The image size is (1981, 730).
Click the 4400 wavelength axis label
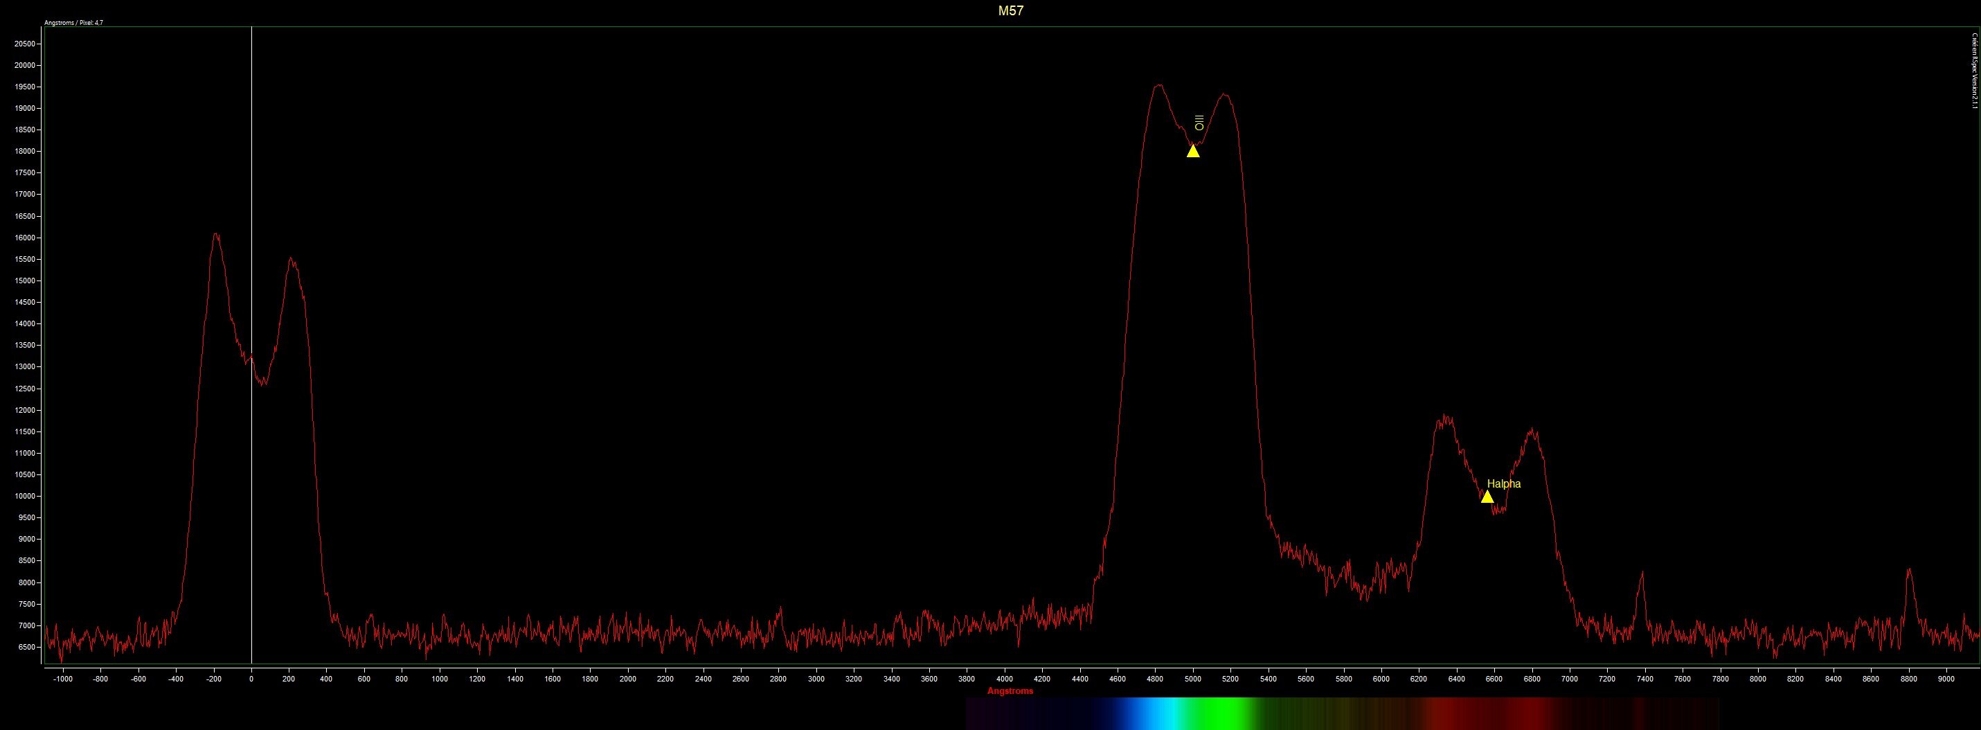(x=1079, y=679)
